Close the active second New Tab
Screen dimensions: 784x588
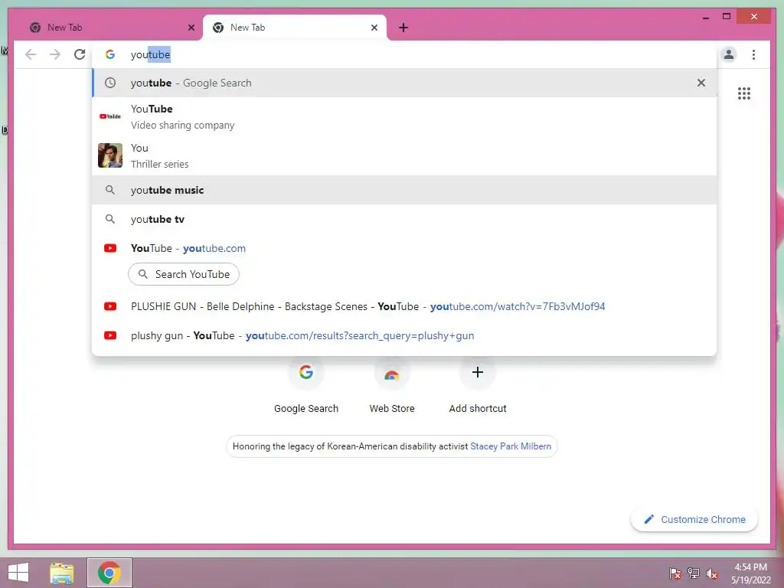pos(374,28)
